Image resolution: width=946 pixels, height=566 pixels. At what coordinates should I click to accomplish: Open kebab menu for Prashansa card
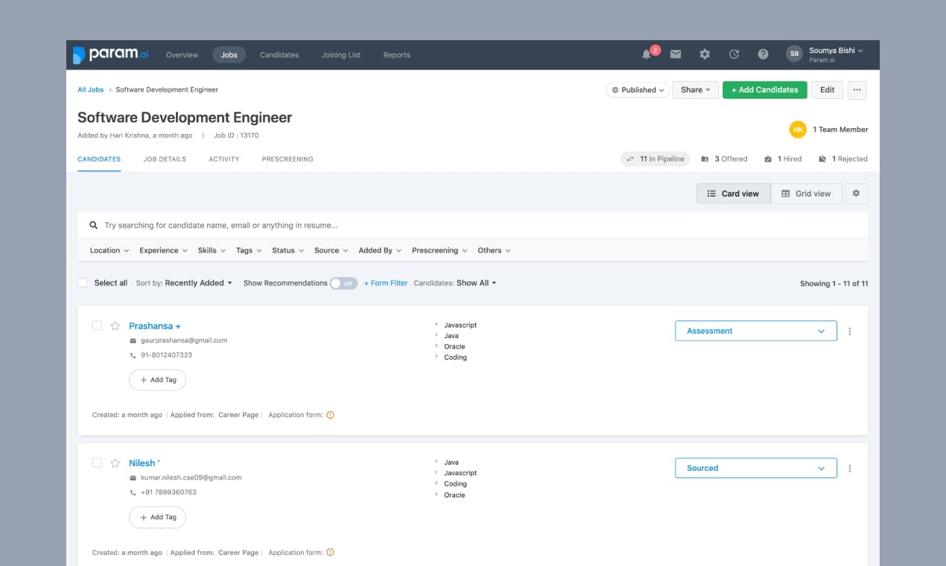point(850,331)
